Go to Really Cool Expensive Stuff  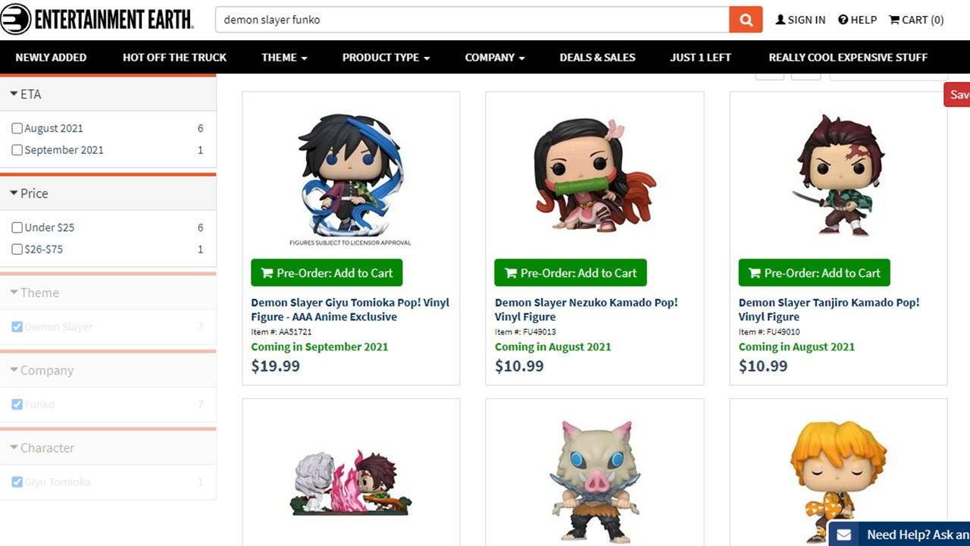tap(847, 57)
